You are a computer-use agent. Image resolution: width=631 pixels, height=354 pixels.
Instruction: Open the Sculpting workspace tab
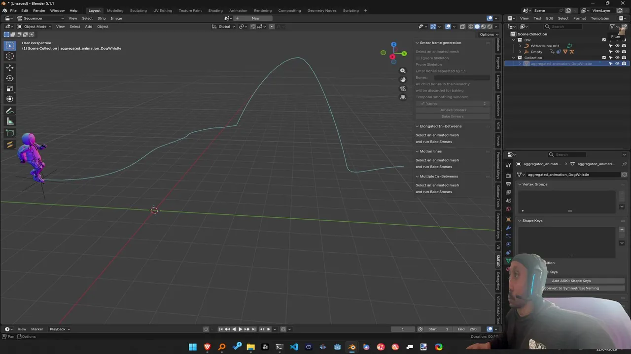(138, 10)
